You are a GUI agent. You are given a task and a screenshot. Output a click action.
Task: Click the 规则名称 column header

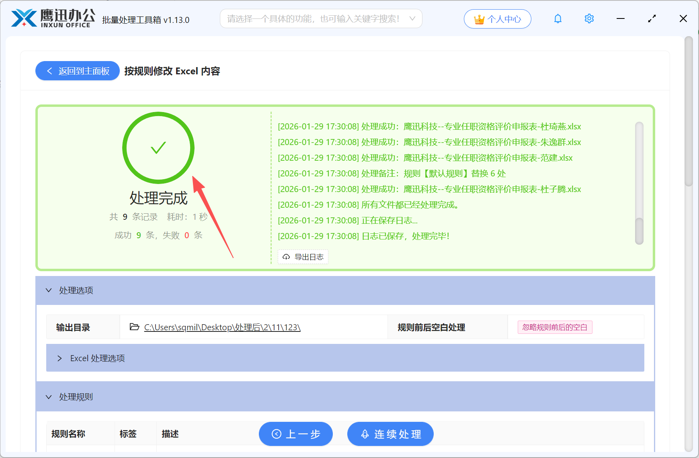click(x=68, y=434)
